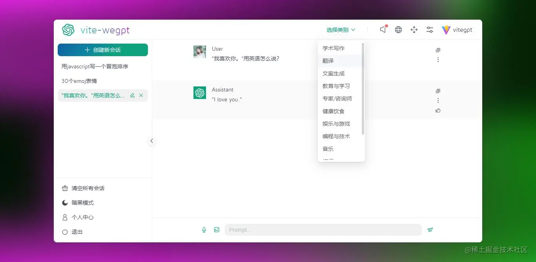This screenshot has width=536, height=262.
Task: Click the microphone voice input icon
Action: tap(204, 230)
